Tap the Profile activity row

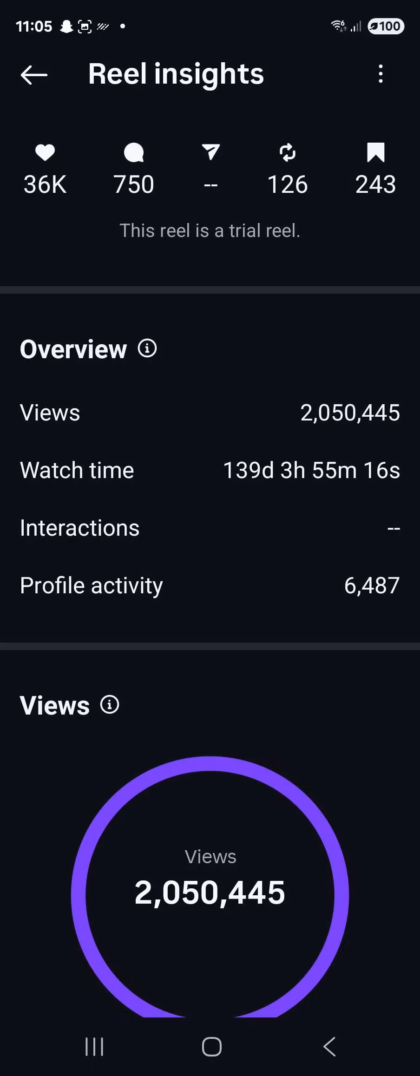tap(210, 585)
